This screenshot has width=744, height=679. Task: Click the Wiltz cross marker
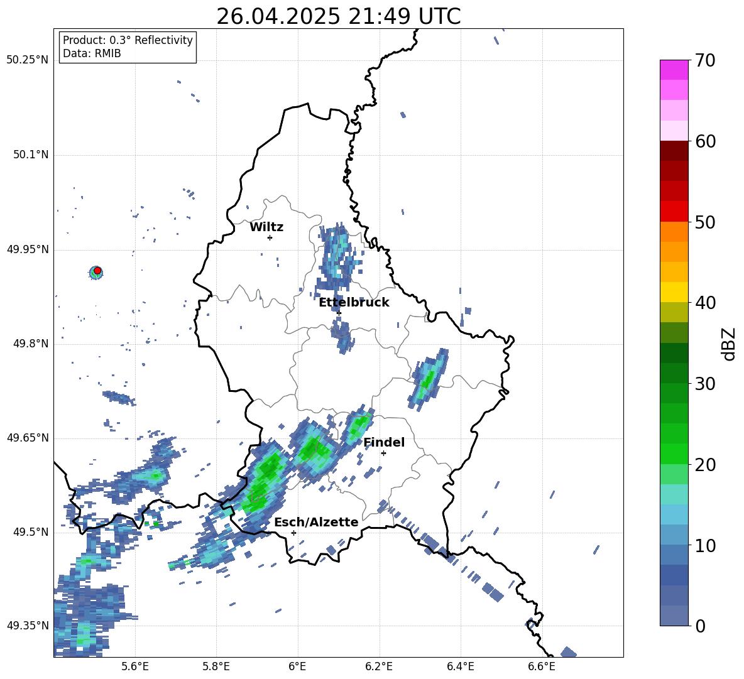pyautogui.click(x=270, y=237)
